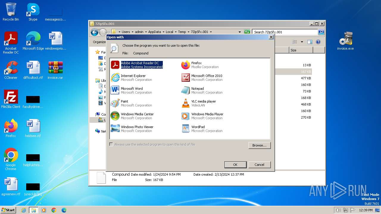Open CCleaner desktop shortcut

coord(11,70)
